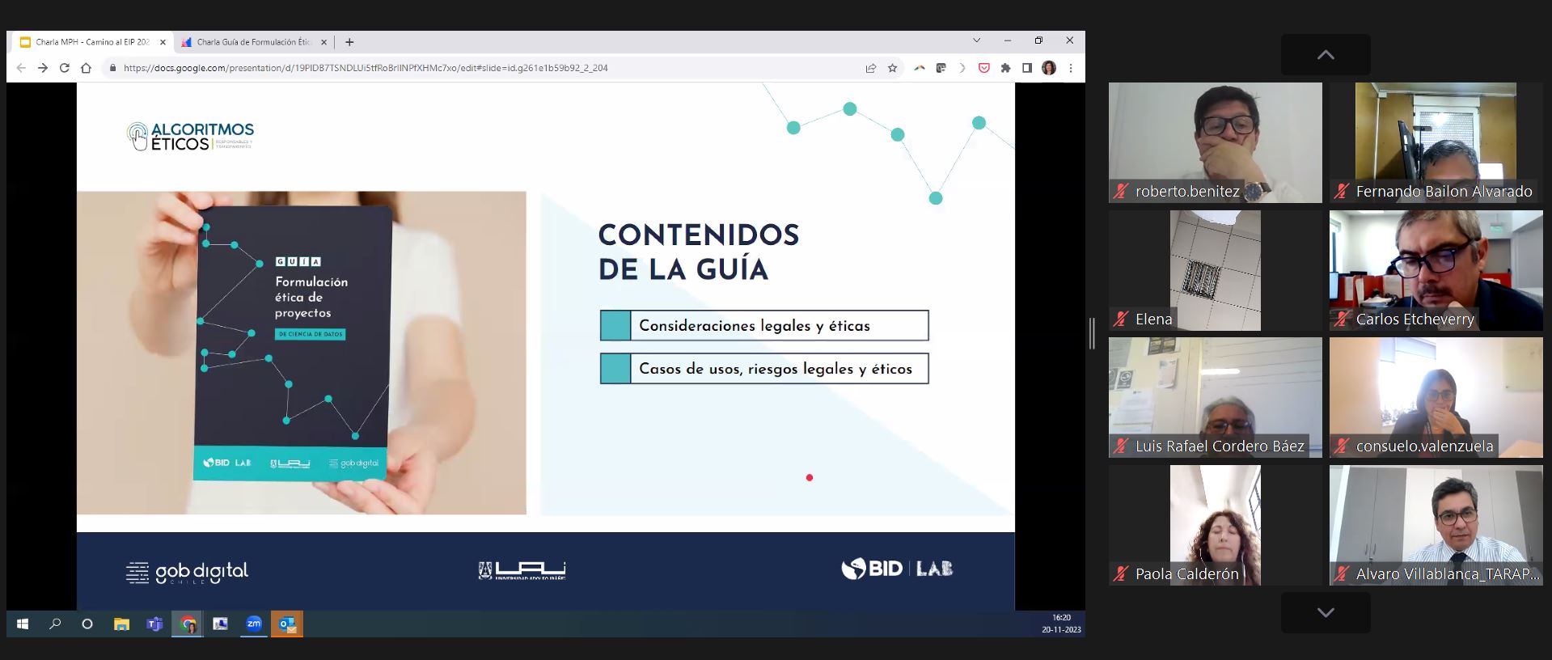Image resolution: width=1552 pixels, height=660 pixels.
Task: Toggle the Chrome side panel
Action: click(1027, 68)
